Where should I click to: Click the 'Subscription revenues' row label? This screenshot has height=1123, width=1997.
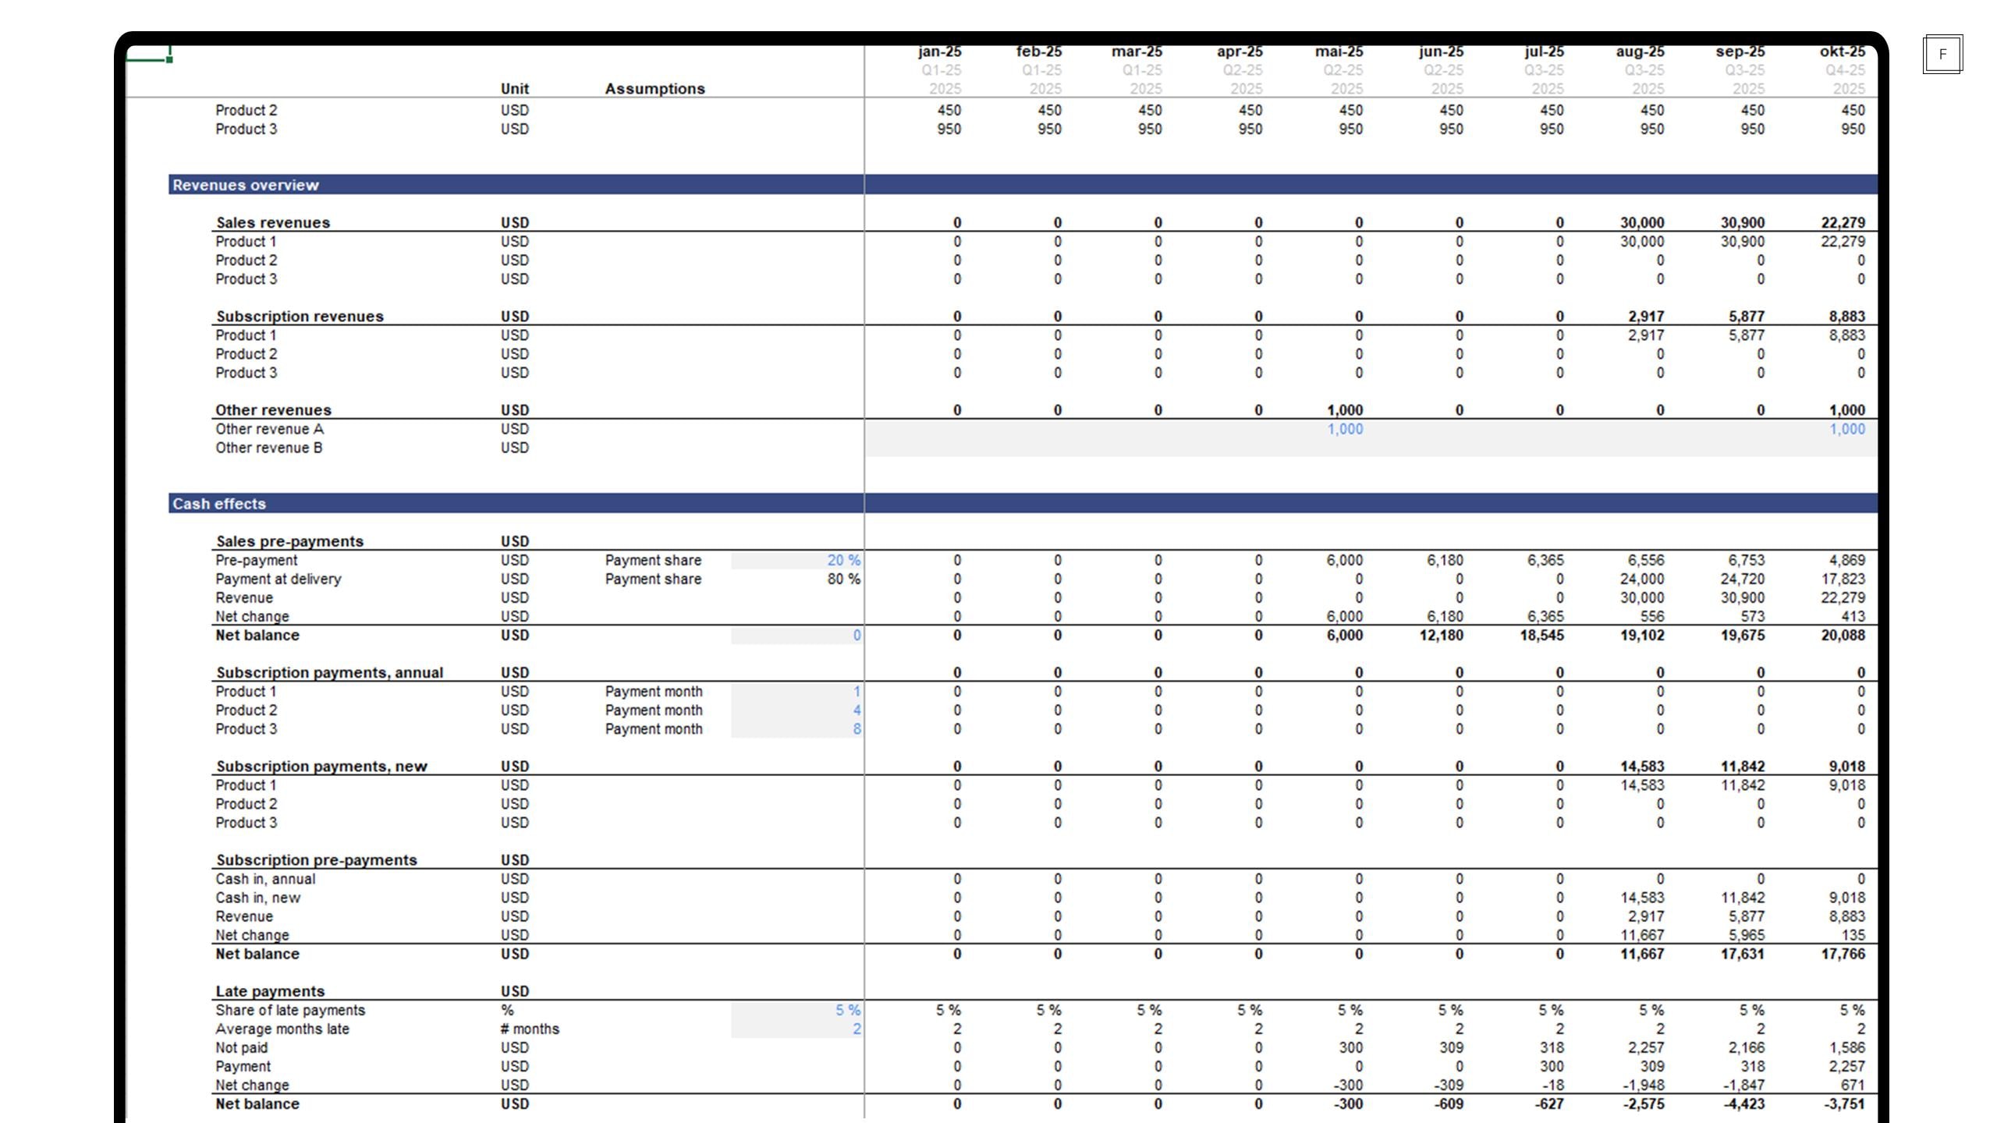(x=300, y=316)
